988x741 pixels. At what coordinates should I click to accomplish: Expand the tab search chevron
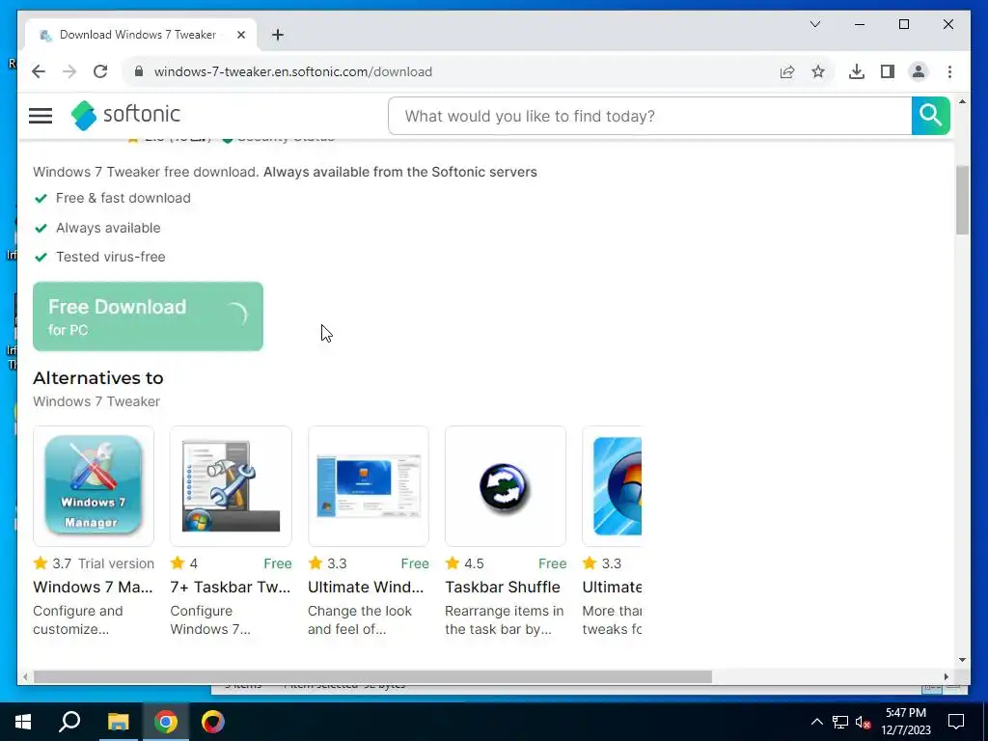tap(814, 24)
